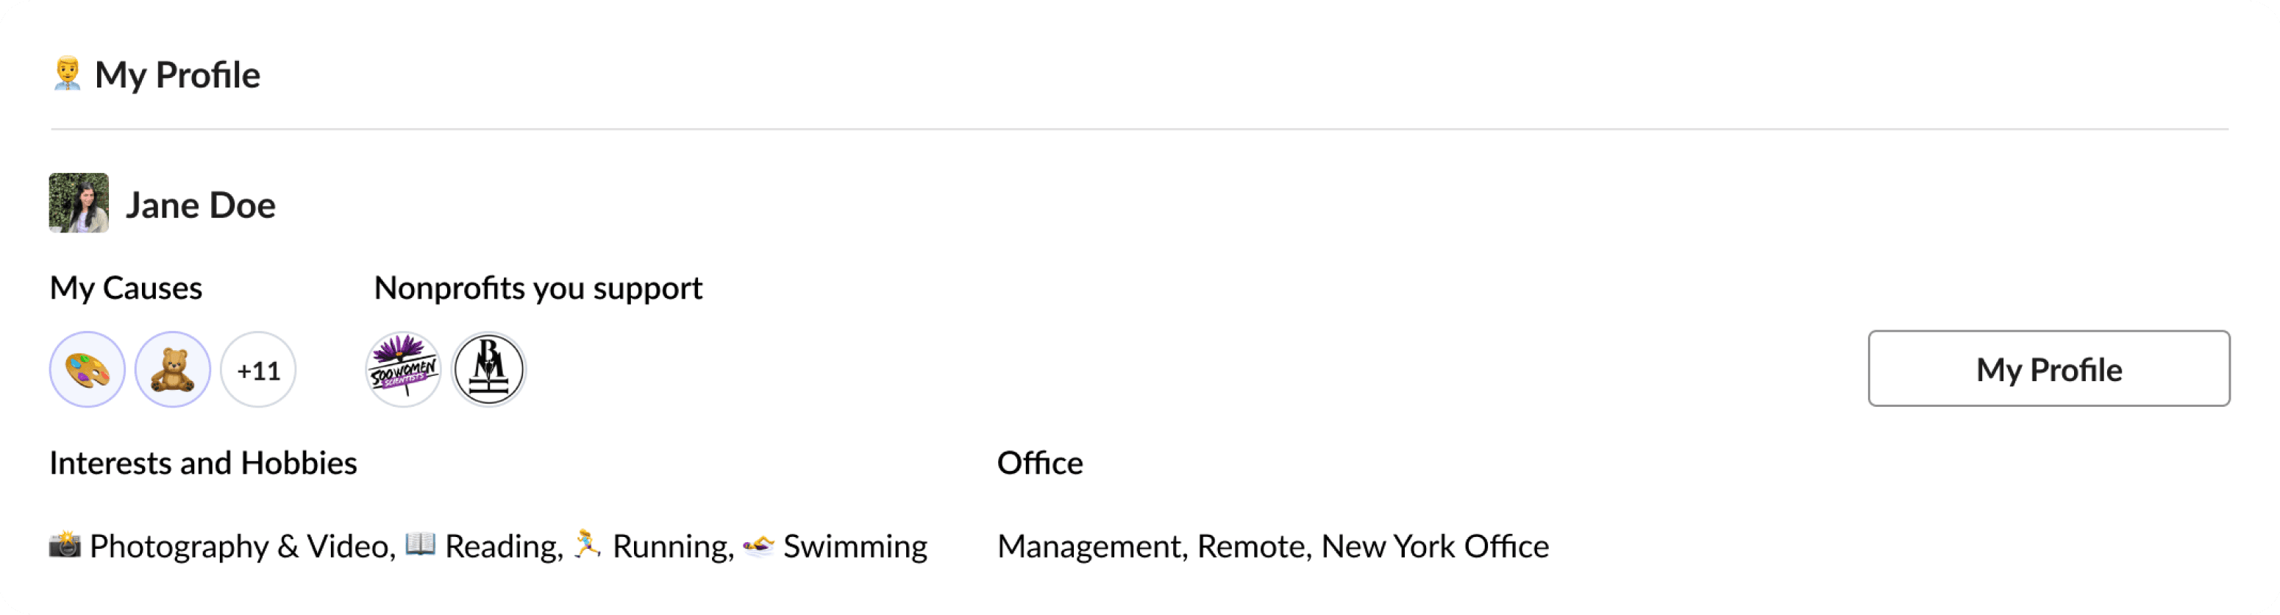
Task: Click the Swimming interest text
Action: tap(855, 547)
